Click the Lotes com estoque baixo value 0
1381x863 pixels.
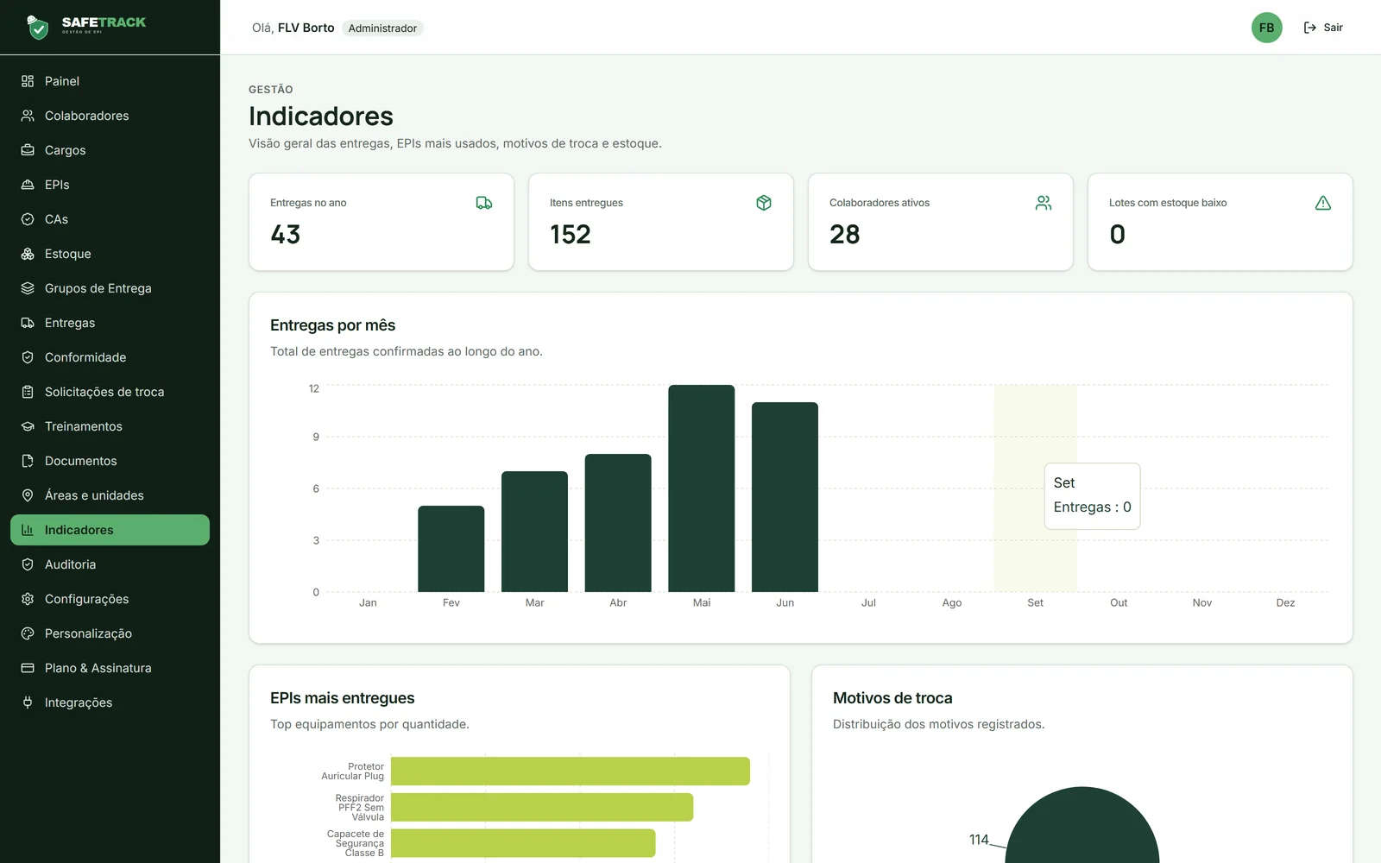(x=1118, y=235)
